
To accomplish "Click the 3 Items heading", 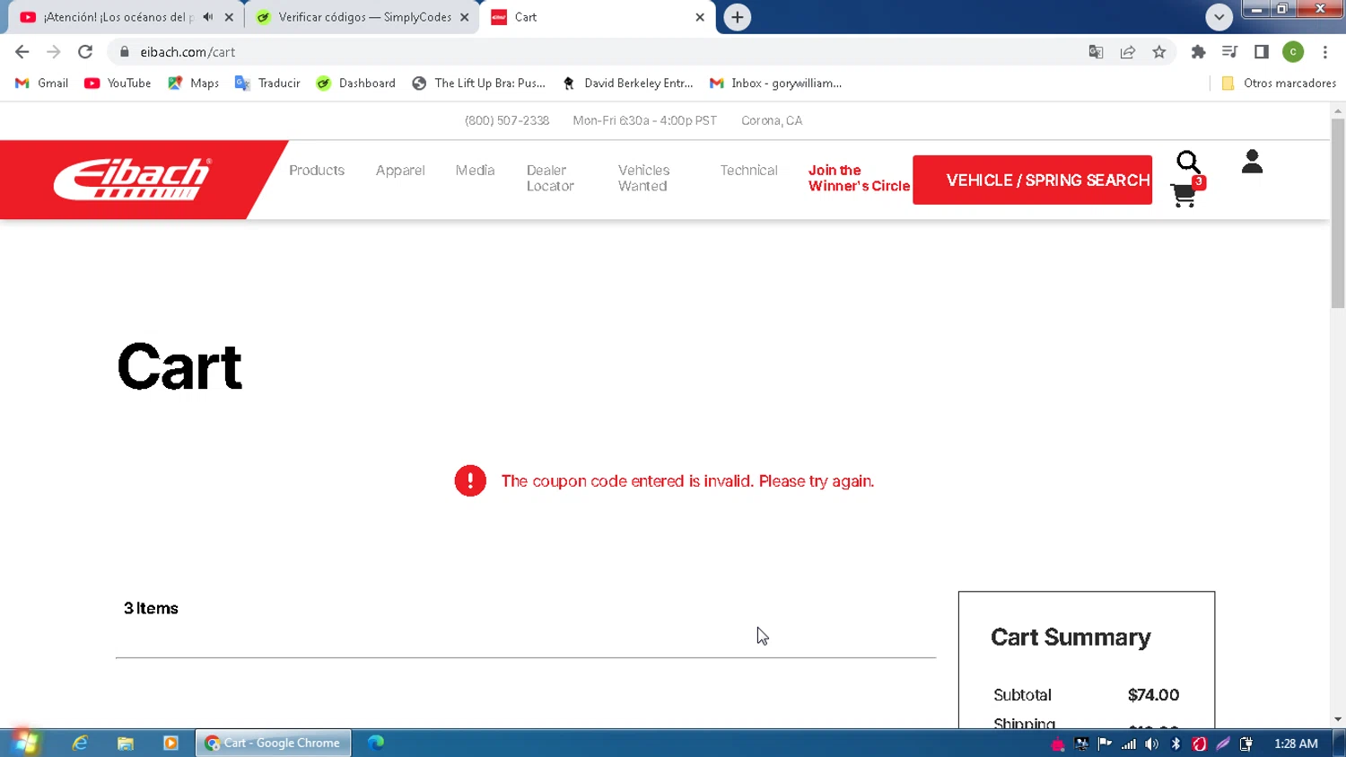I will click(151, 608).
